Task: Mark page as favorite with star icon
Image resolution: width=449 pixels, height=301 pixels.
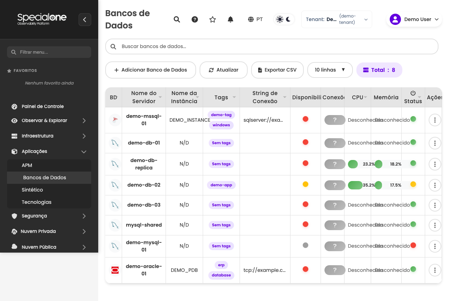Action: click(x=213, y=19)
